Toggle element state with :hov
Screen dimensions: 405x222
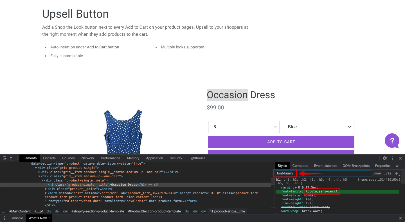point(377,173)
